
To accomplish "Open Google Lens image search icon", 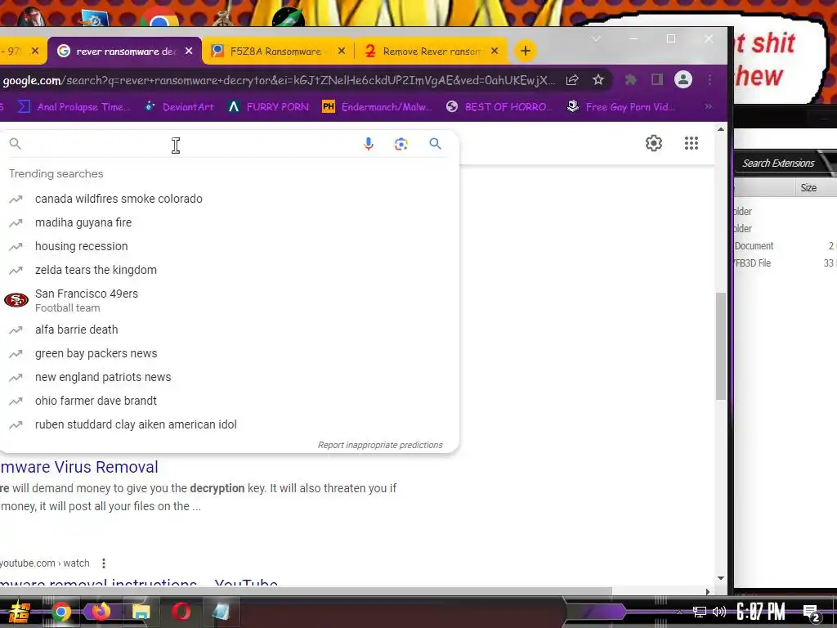I will point(401,144).
